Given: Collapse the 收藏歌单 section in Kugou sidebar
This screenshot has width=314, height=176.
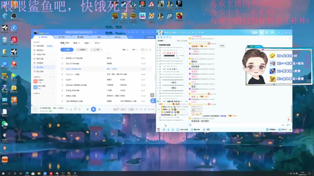Looking at the screenshot, I should pos(53,93).
